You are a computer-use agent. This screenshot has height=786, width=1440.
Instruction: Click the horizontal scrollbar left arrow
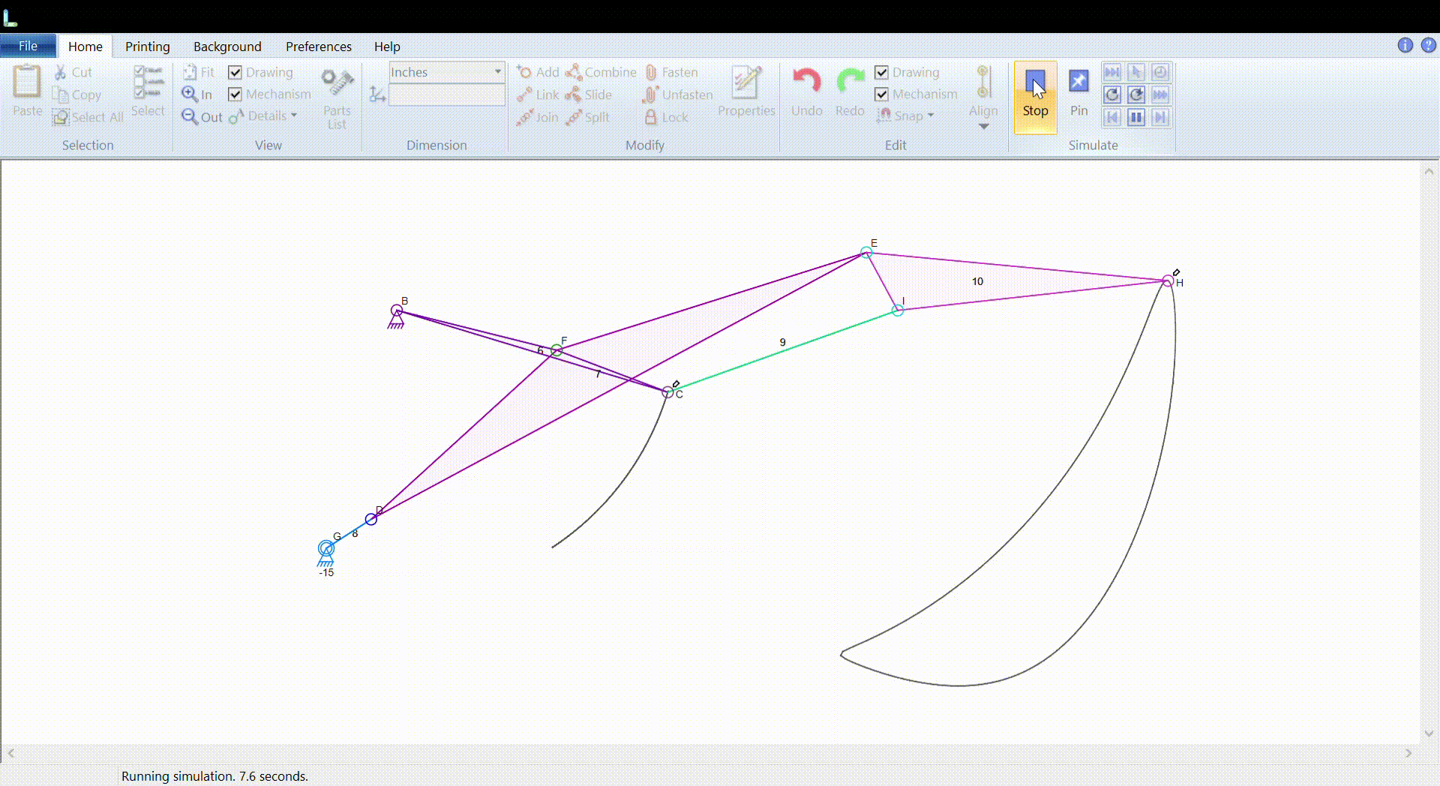click(x=11, y=753)
